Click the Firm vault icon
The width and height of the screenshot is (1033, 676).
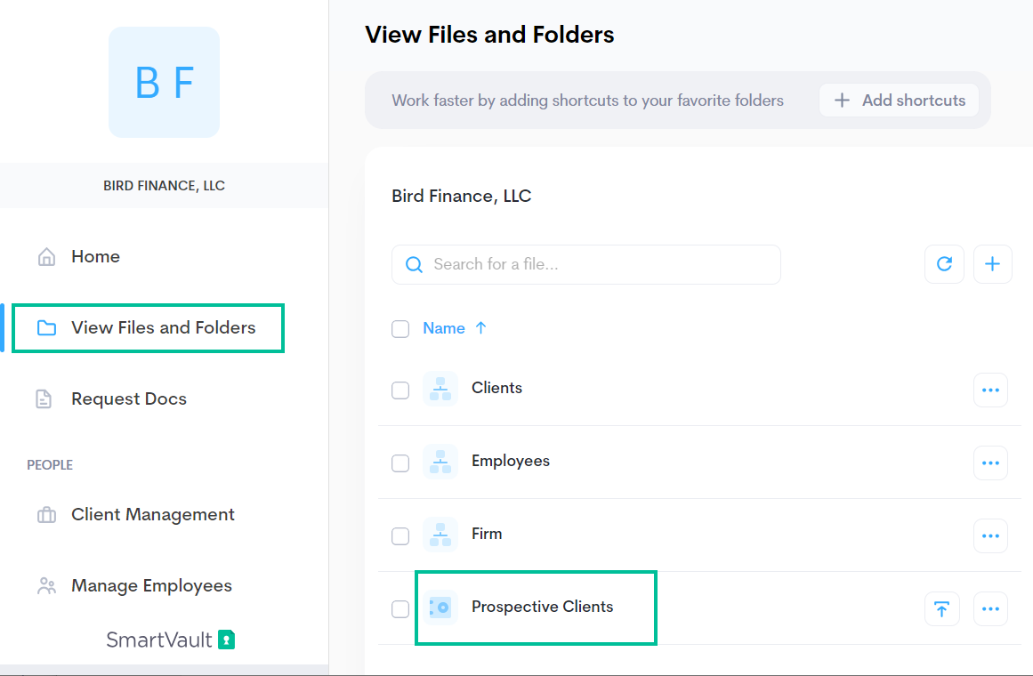[x=440, y=535]
